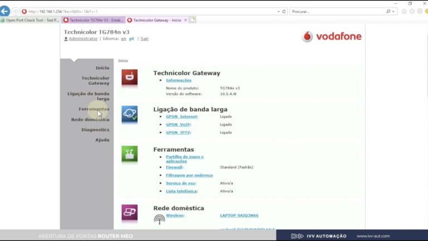Open the LAPTOP-9AIQ3N66 device link
This screenshot has width=428, height=241.
(x=239, y=215)
